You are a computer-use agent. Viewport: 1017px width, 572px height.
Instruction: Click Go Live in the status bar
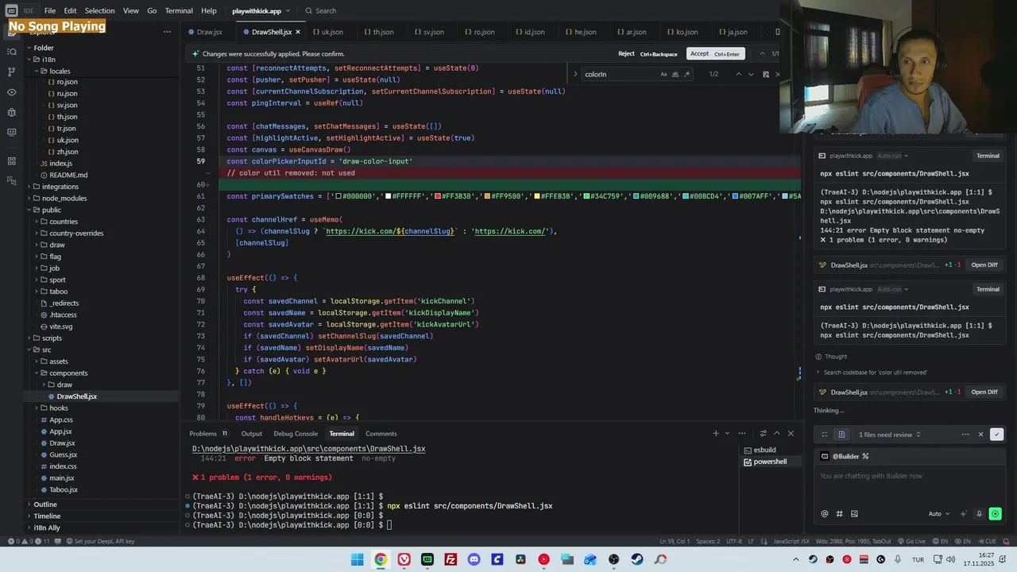[911, 542]
